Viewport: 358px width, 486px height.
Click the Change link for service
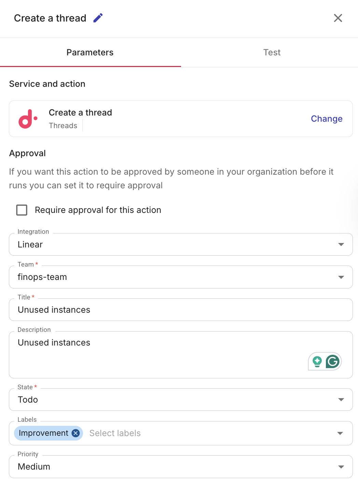pyautogui.click(x=326, y=119)
